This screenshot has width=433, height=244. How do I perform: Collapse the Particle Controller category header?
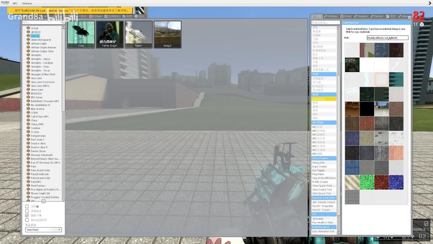click(x=324, y=198)
